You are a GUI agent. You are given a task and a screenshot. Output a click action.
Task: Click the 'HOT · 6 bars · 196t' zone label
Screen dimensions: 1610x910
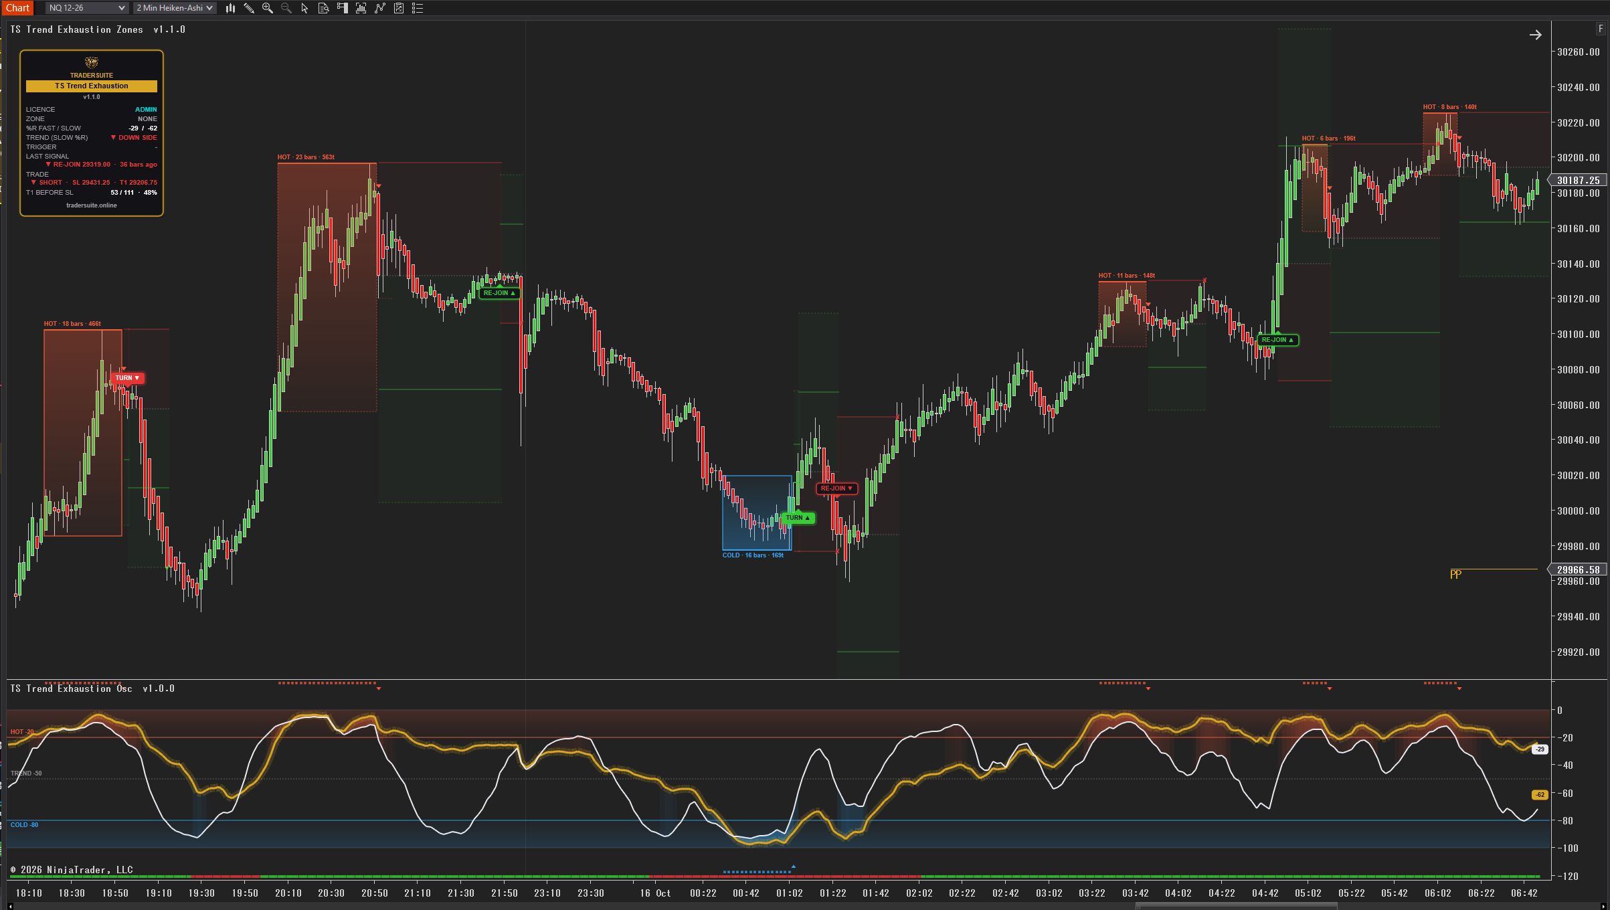click(1329, 139)
